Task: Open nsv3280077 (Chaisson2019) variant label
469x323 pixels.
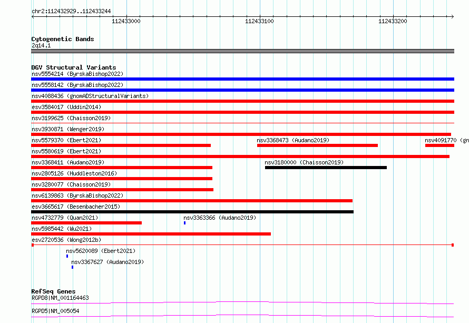Action: 71,184
